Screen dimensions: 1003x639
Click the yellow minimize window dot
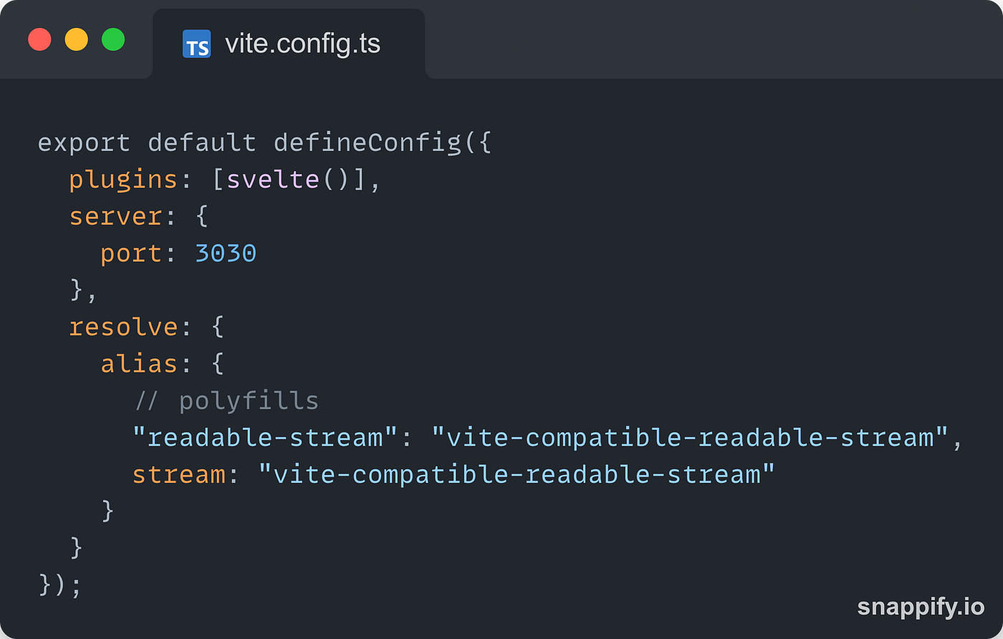coord(77,39)
